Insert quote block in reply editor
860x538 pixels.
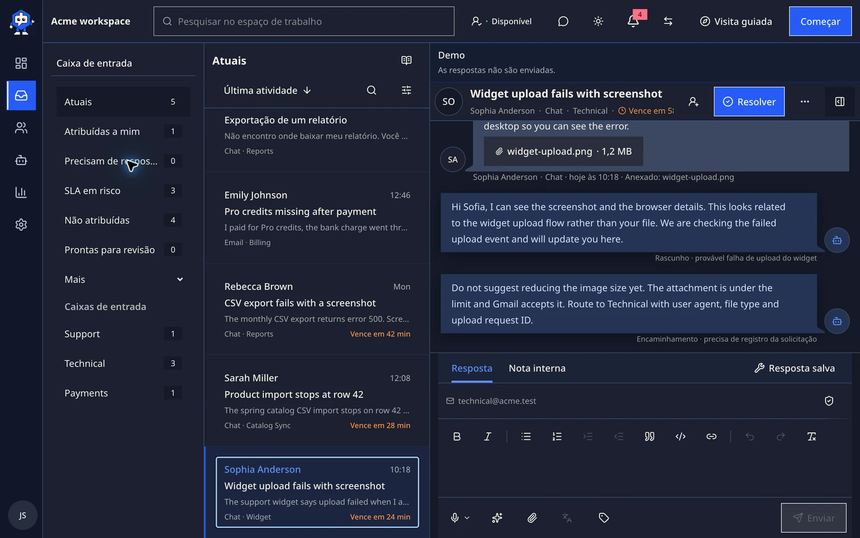tap(649, 437)
